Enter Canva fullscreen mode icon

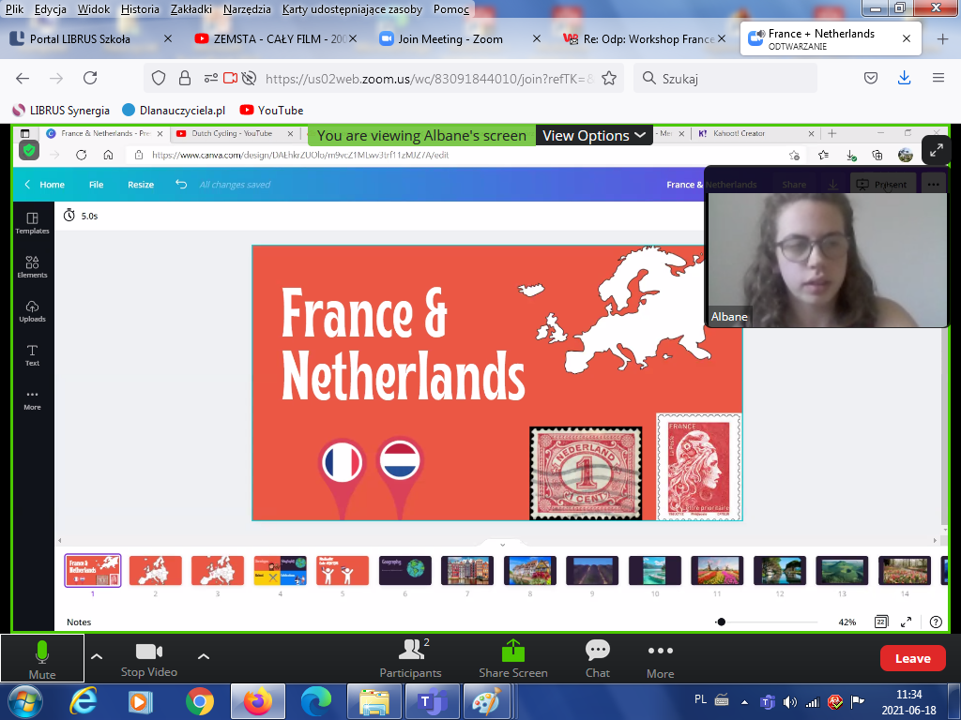[906, 622]
